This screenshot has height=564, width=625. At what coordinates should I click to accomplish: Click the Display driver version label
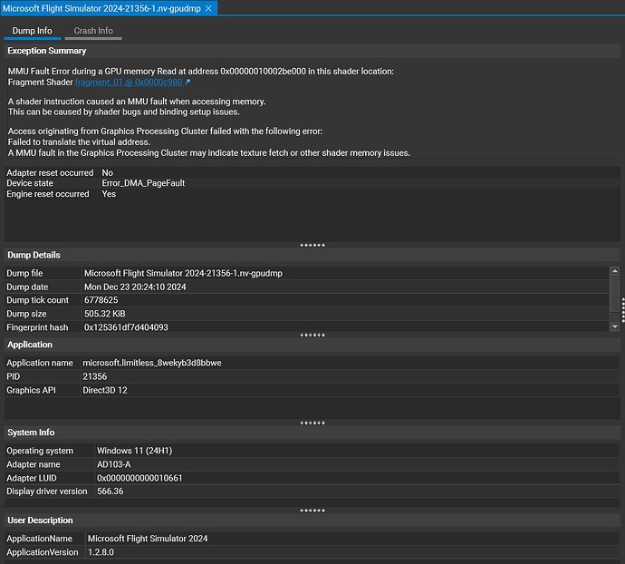tap(46, 491)
